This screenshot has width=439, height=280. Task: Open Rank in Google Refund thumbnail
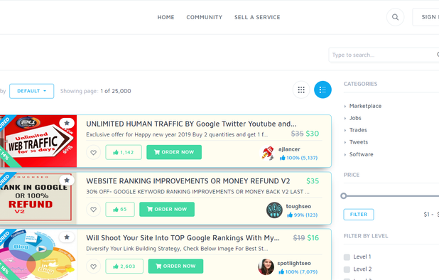tap(38, 198)
